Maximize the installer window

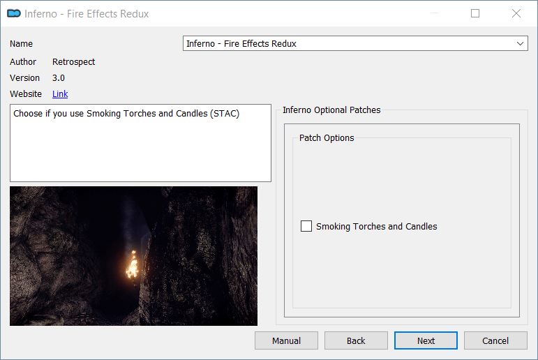[x=475, y=13]
